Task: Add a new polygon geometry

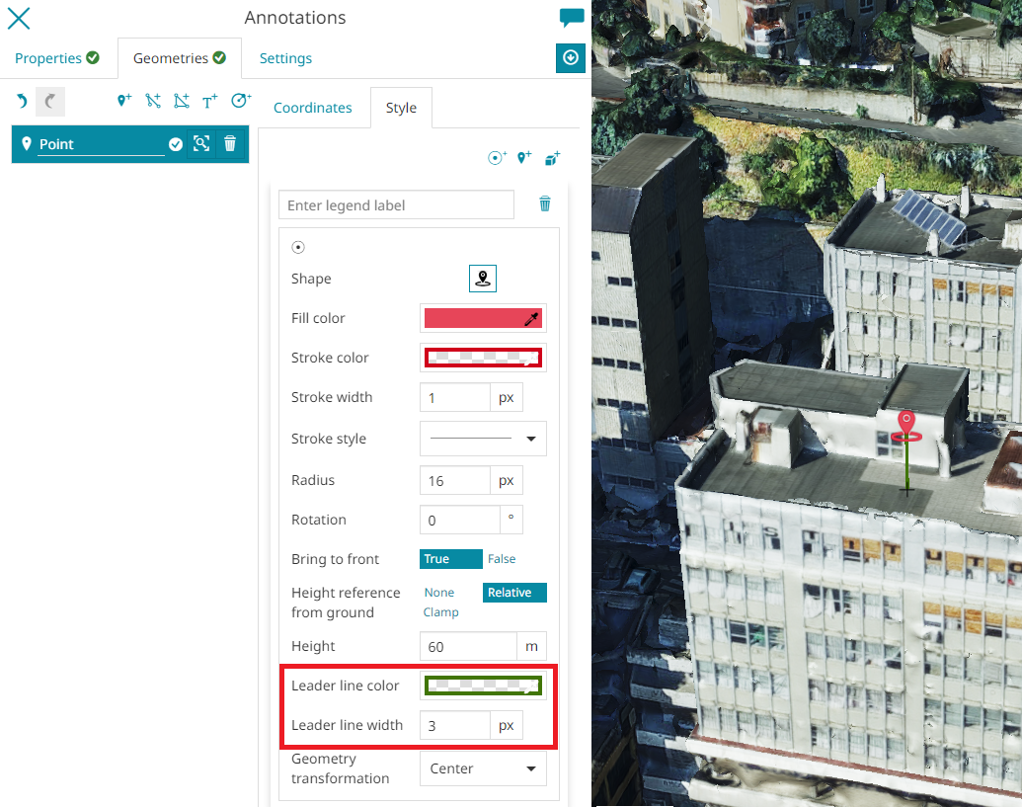Action: click(x=181, y=101)
